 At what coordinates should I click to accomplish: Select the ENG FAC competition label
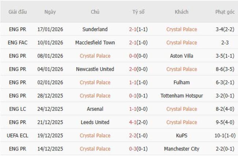click(18, 42)
